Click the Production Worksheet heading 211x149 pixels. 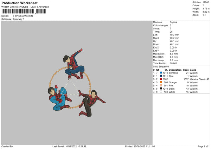tap(19, 3)
